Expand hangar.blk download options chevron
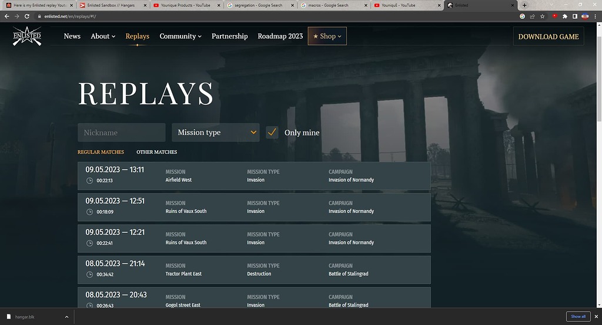Image resolution: width=602 pixels, height=325 pixels. coord(66,317)
